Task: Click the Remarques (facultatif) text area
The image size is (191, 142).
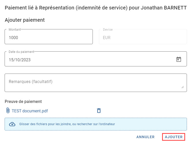Action: [x=96, y=83]
